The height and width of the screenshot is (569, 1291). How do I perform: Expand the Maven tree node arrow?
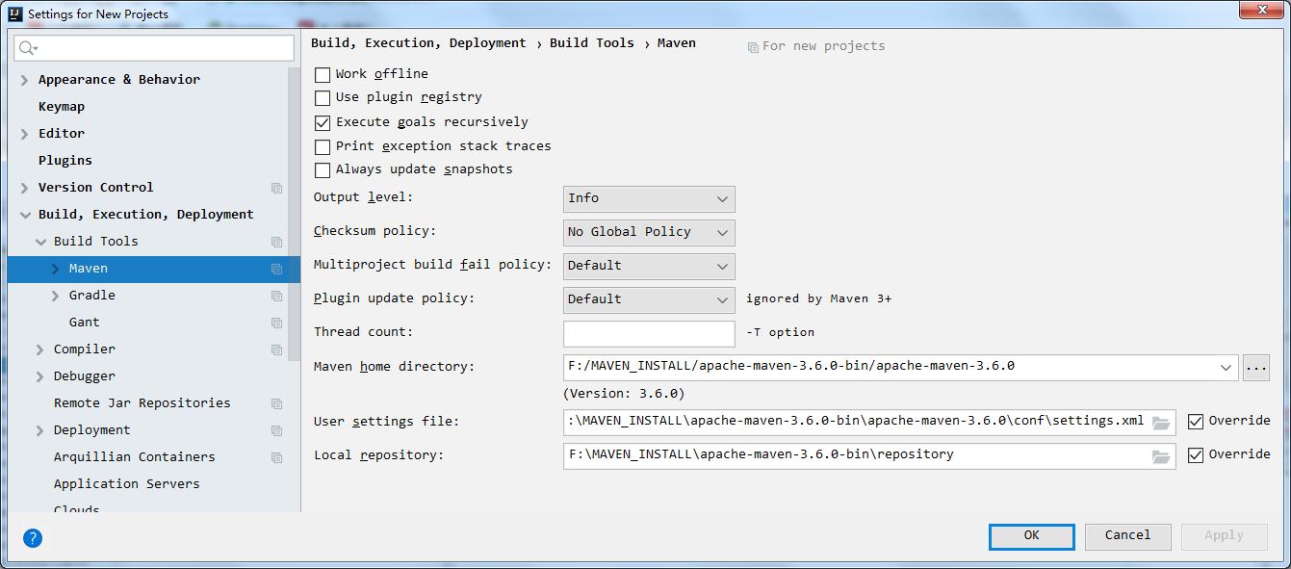[x=56, y=269]
